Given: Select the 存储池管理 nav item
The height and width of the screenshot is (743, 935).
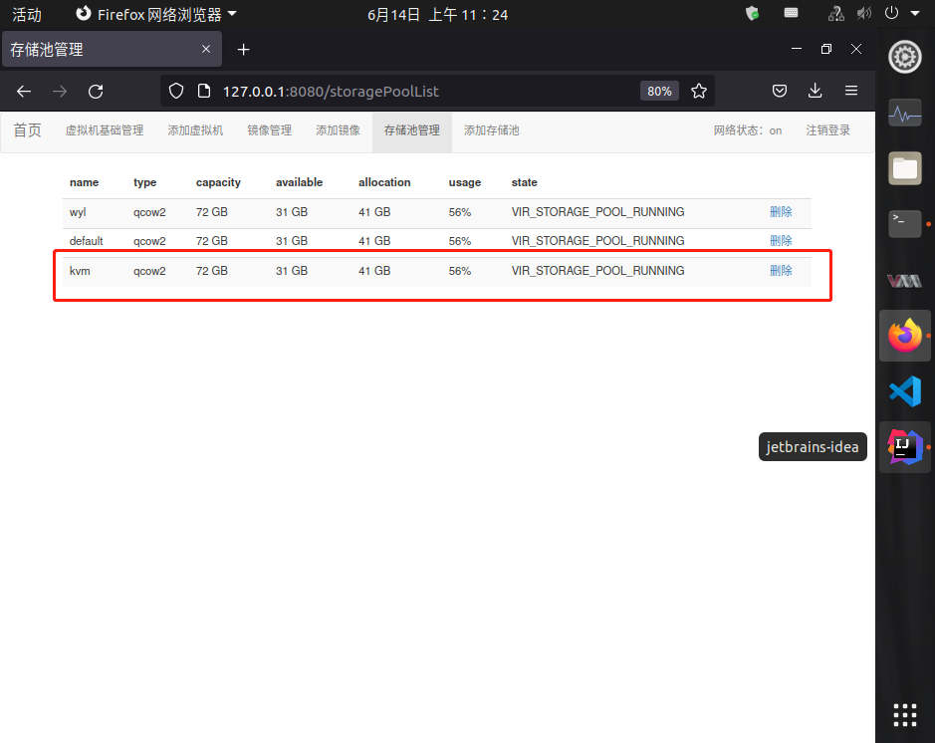Looking at the screenshot, I should [412, 130].
